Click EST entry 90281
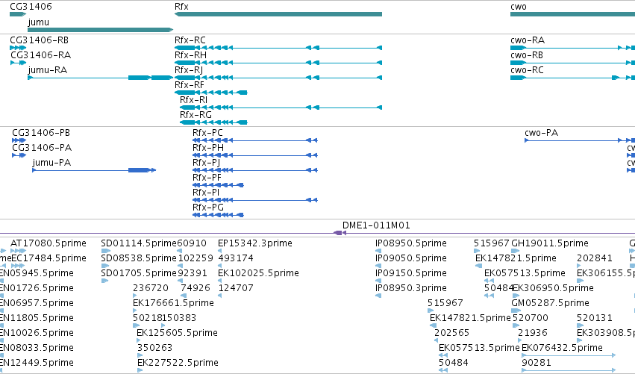This screenshot has width=635, height=374. tap(537, 363)
